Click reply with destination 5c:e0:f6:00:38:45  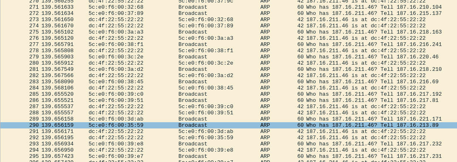pyautogui.click(x=228, y=88)
